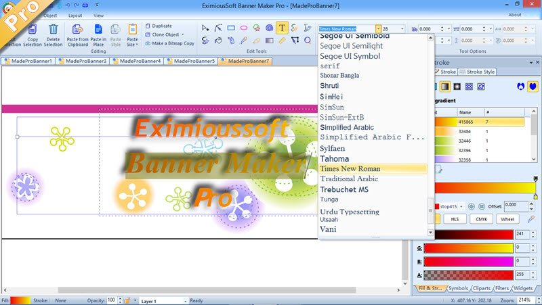This screenshot has width=542, height=305.
Task: Click the green G channel slider
Action: coord(468,248)
